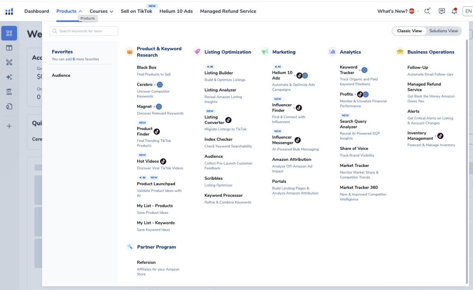The height and width of the screenshot is (290, 473).
Task: Open the EN language selector
Action: 467,11
